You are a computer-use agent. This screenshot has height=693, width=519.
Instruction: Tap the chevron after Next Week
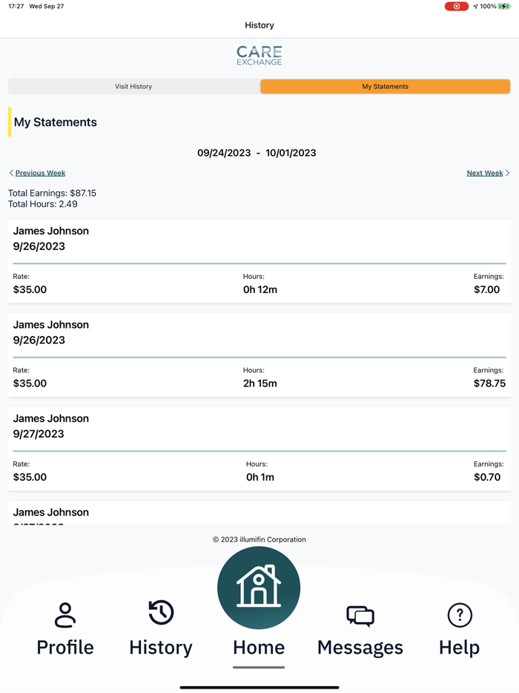tap(507, 172)
